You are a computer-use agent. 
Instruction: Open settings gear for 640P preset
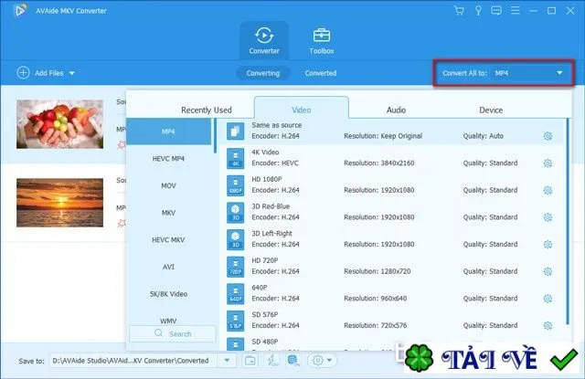548,299
